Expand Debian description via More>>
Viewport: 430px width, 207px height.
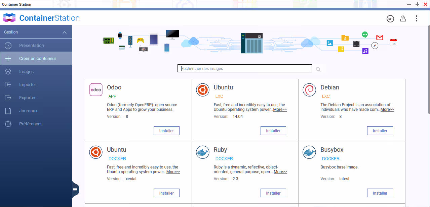pyautogui.click(x=387, y=110)
